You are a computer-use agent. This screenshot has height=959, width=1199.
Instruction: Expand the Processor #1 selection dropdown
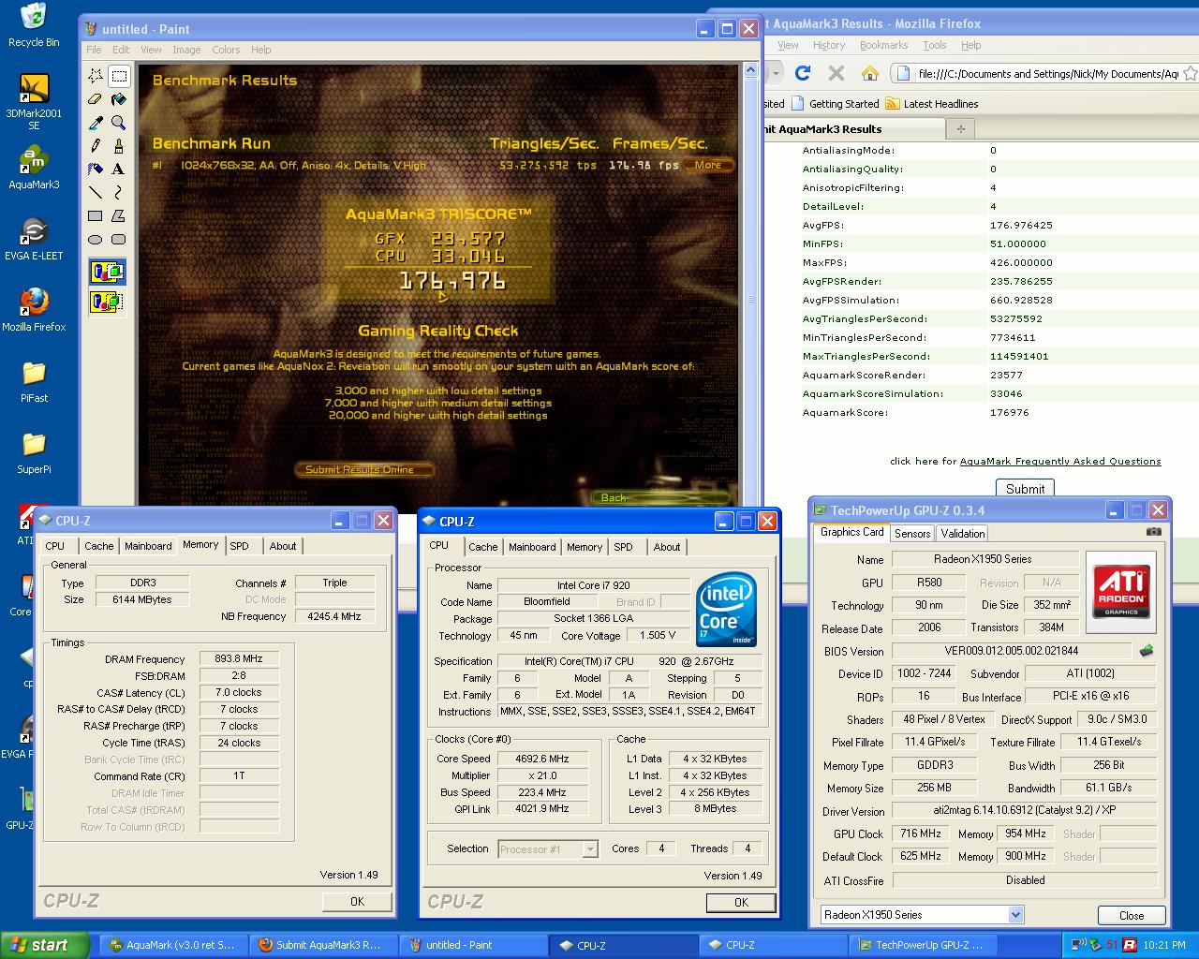pyautogui.click(x=548, y=849)
